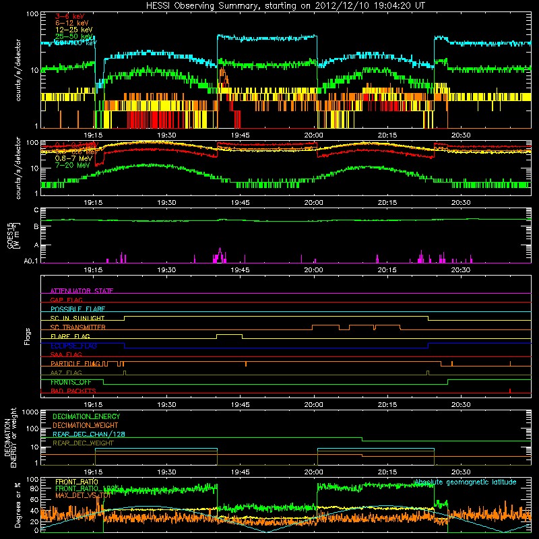This screenshot has width=539, height=539.
Task: Click the orange MAX_DET_VS_TOT legend label
Action: 83,495
